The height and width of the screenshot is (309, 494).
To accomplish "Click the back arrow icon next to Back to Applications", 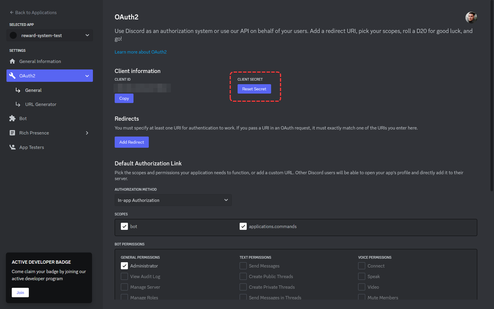I will [12, 12].
